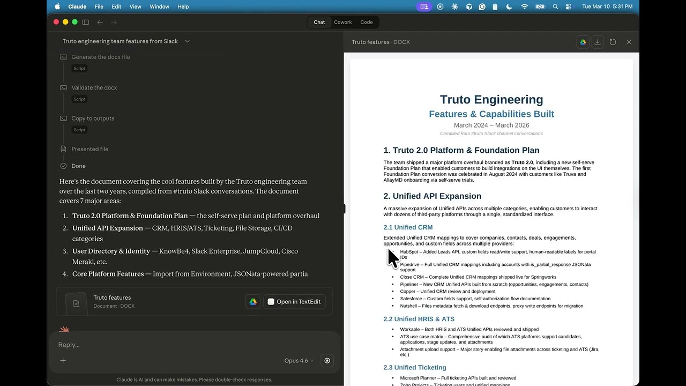Click Open in TextEdit button
686x386 pixels.
[x=294, y=302]
